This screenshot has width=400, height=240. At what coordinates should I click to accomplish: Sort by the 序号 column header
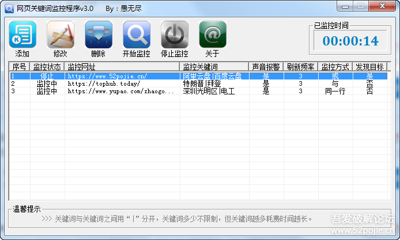point(20,67)
